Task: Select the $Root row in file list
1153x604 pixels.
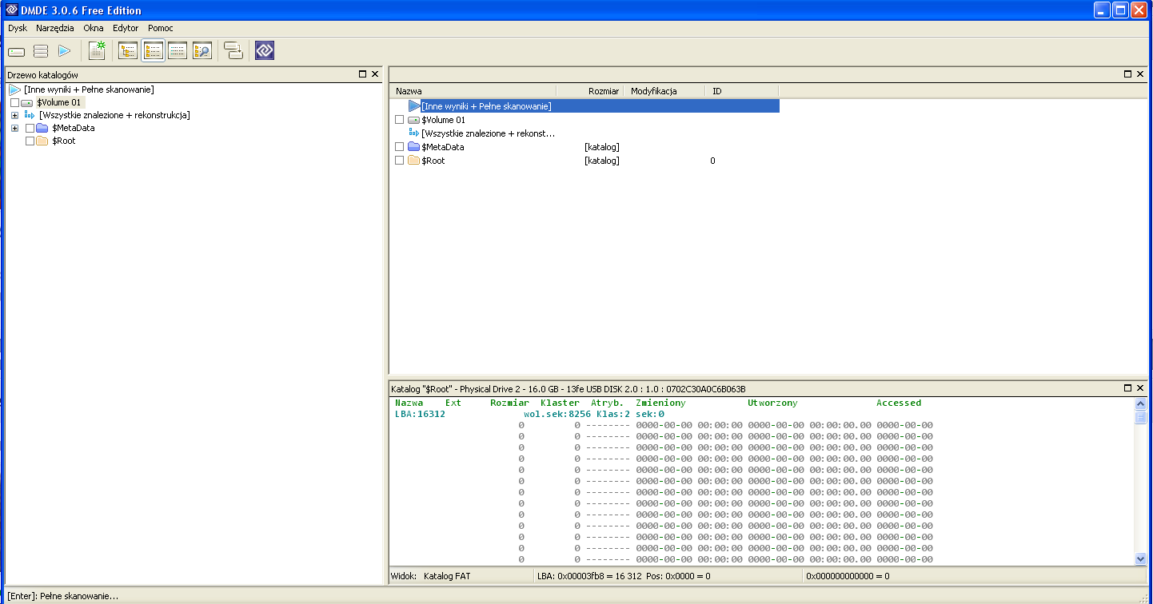Action: pyautogui.click(x=584, y=161)
